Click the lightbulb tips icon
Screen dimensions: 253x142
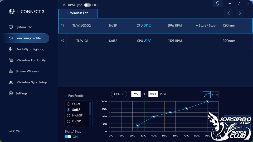(218, 3)
